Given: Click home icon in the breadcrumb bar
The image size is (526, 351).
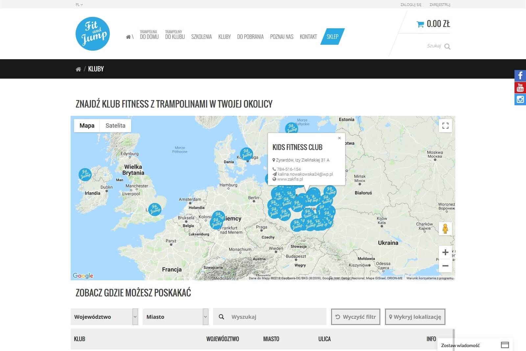Looking at the screenshot, I should (78, 69).
